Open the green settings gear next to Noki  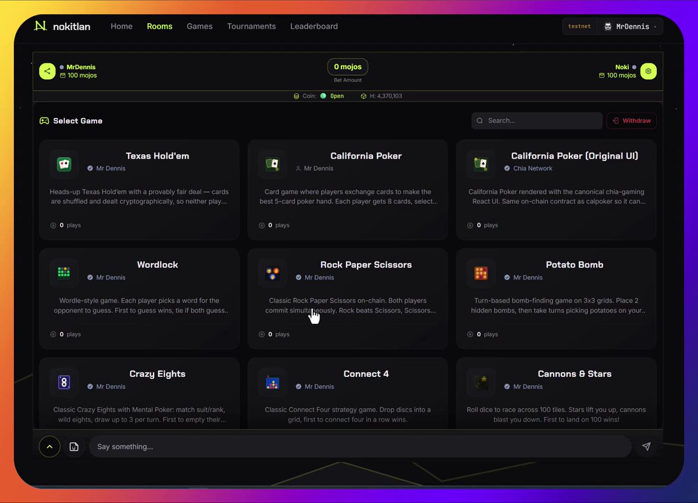649,71
